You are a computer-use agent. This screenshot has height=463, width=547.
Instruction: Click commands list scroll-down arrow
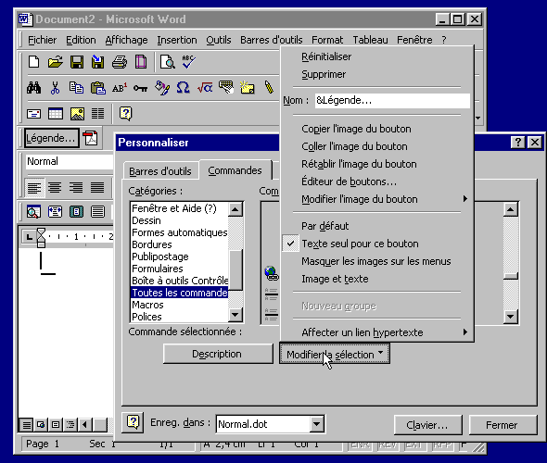[x=510, y=317]
